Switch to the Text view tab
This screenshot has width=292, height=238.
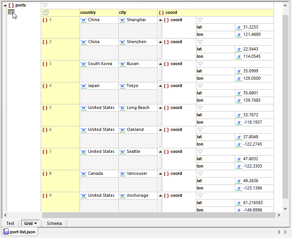tap(10, 223)
